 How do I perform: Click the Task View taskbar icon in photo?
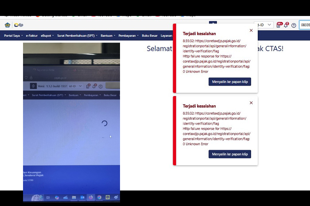click(x=48, y=198)
